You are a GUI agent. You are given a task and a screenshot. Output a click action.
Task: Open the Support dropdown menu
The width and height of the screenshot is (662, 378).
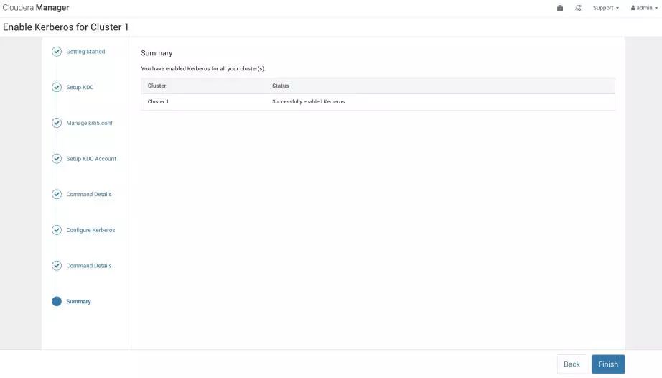[605, 8]
